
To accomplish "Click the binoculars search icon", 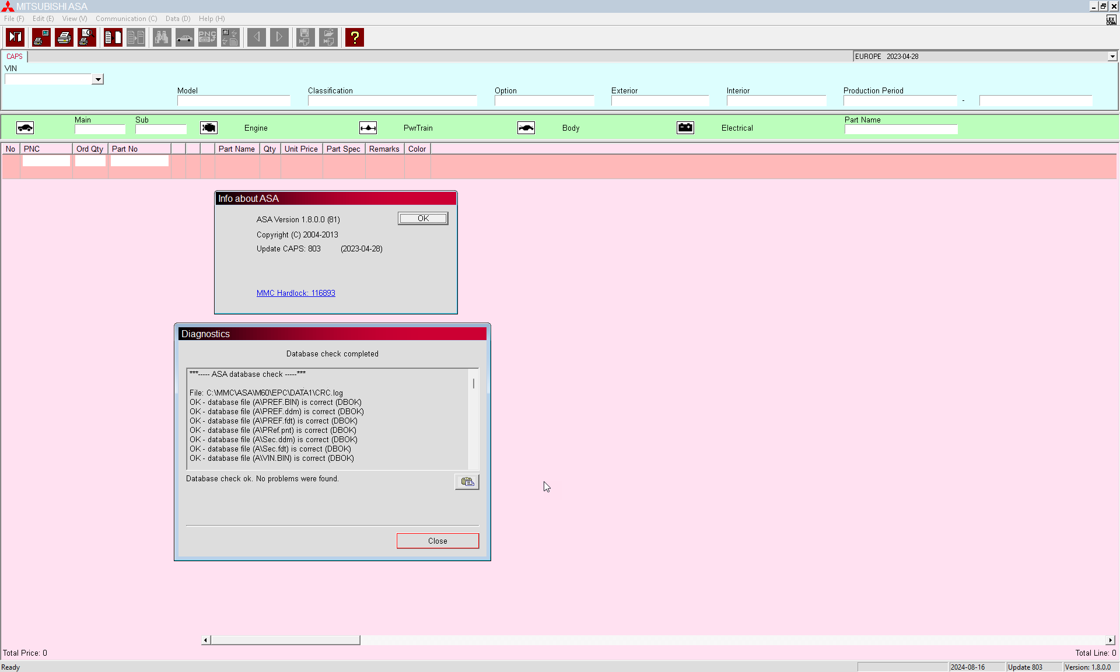I will coord(162,37).
